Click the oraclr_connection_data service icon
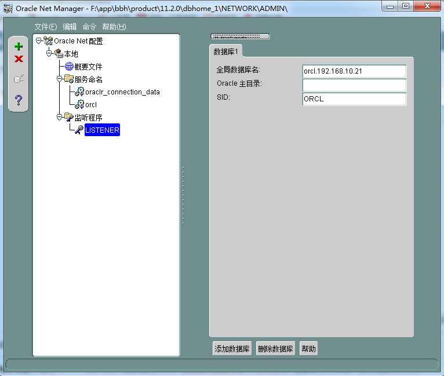 (x=79, y=92)
